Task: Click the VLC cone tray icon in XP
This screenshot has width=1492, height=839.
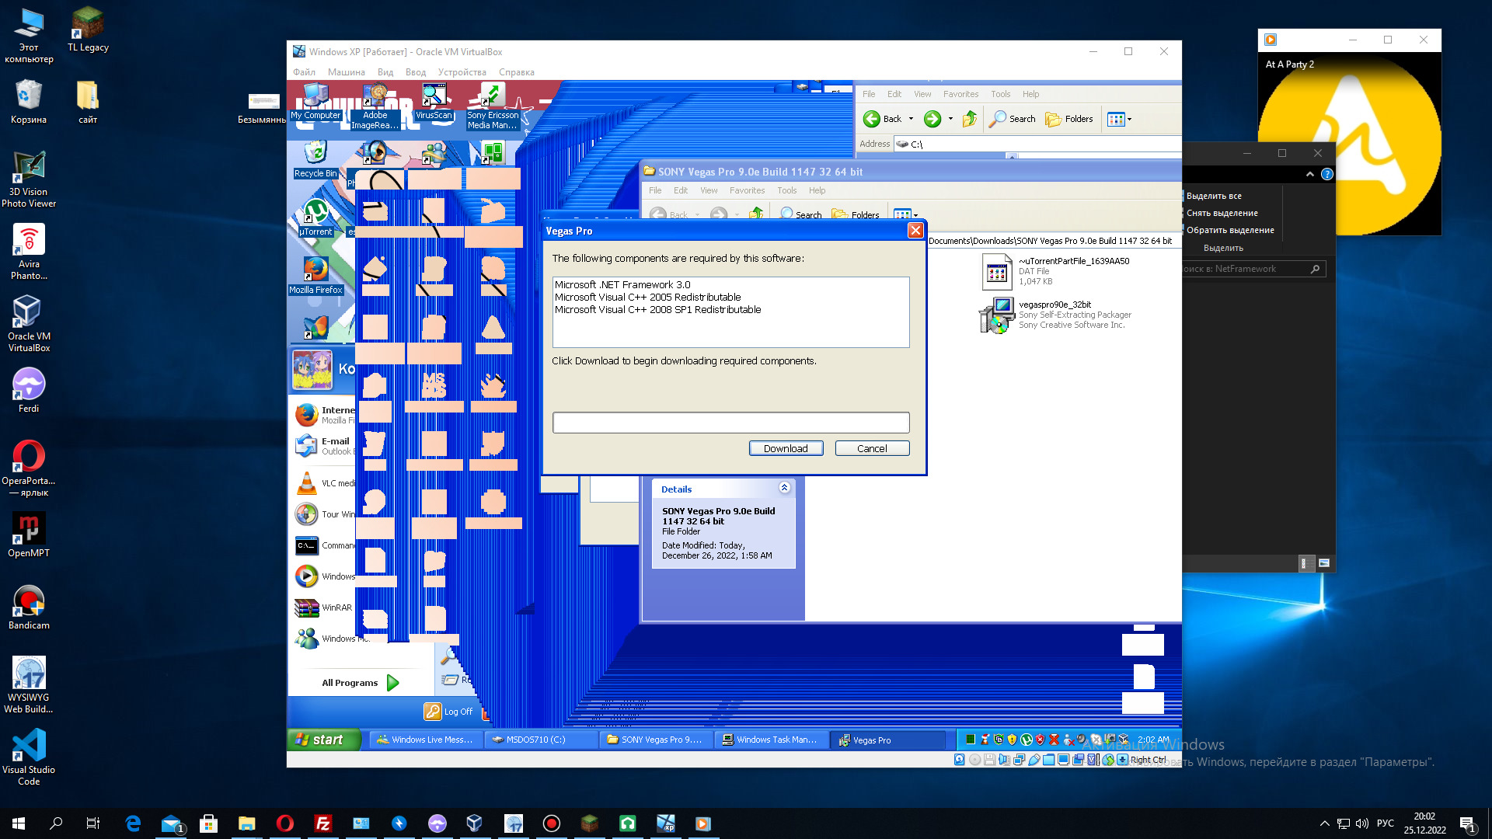Action: [985, 740]
